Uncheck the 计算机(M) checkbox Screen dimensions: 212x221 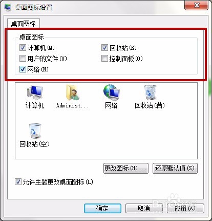click(x=23, y=48)
